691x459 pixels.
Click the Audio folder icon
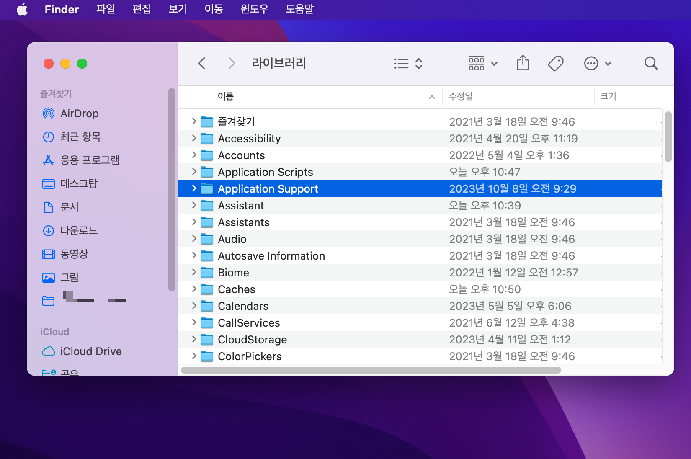[207, 239]
